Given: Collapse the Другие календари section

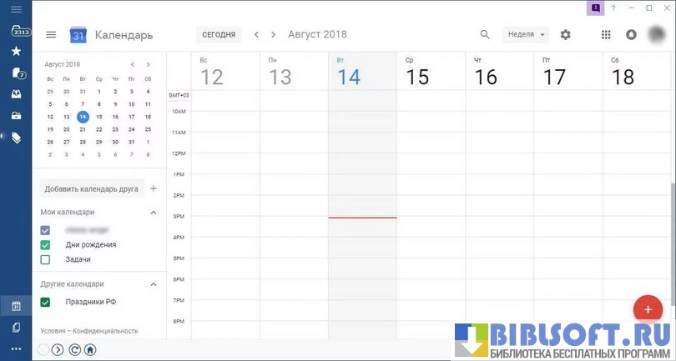Looking at the screenshot, I should [153, 283].
